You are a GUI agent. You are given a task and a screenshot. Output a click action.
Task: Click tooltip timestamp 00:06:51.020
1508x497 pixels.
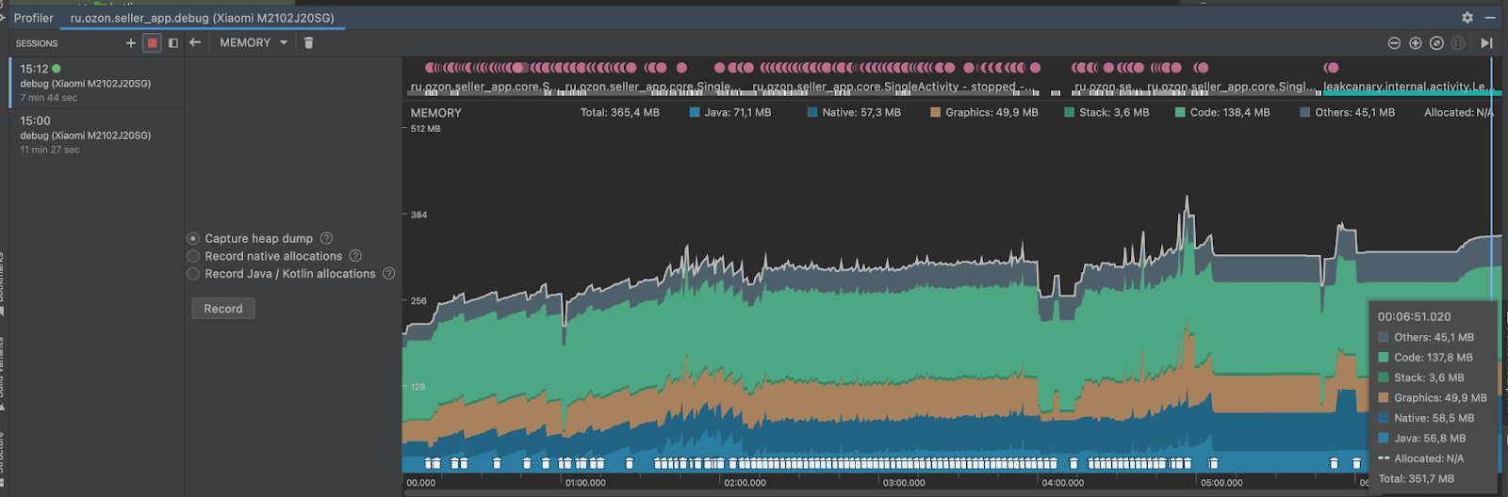pos(1414,317)
